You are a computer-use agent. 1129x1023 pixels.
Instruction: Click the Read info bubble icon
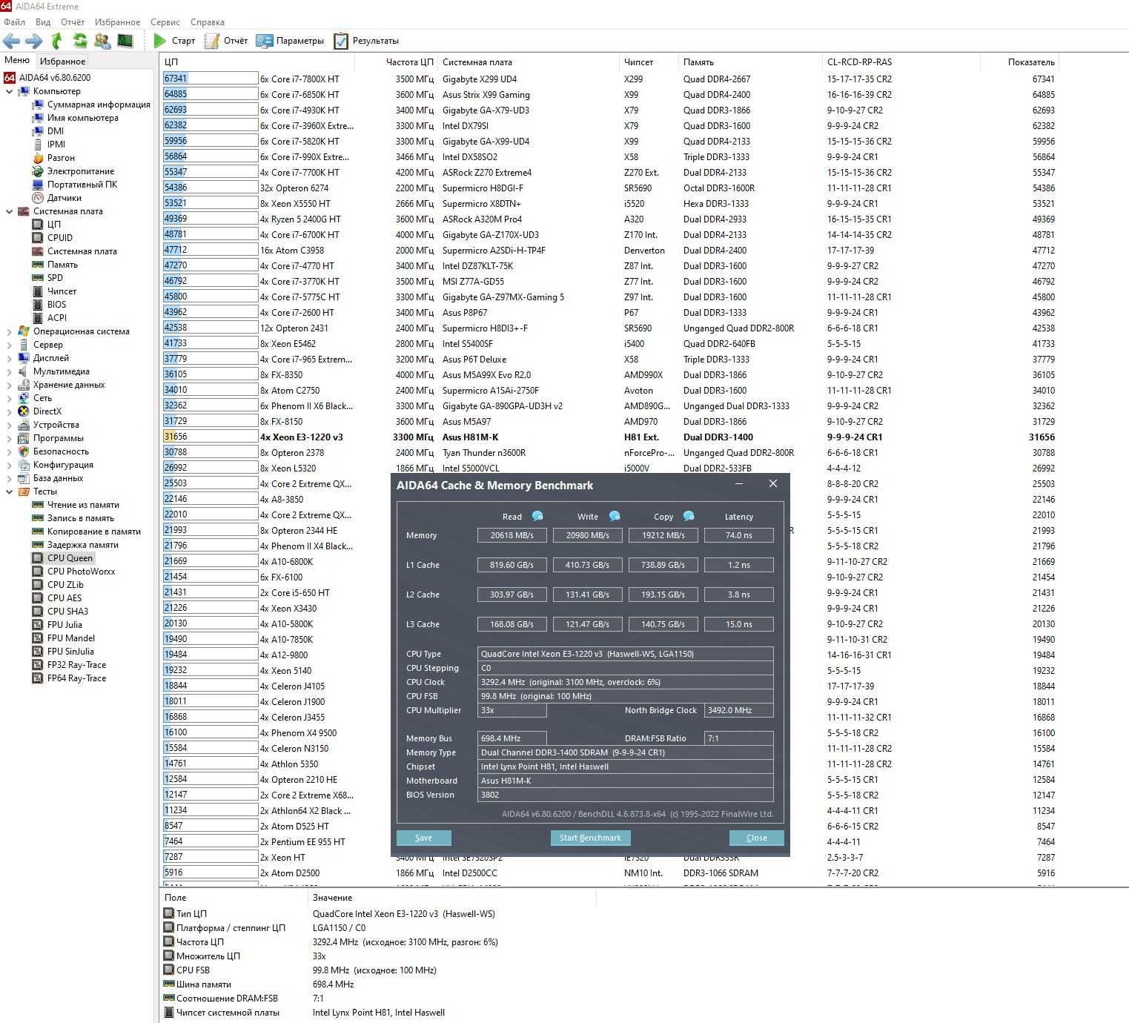(x=537, y=516)
